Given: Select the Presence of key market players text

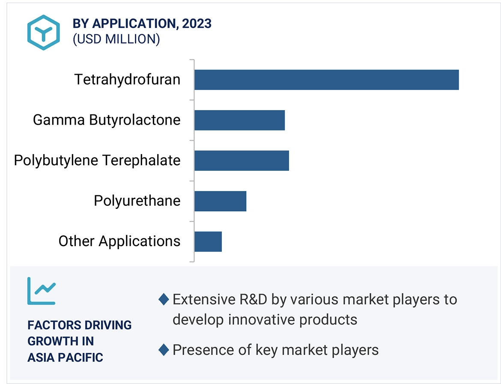Looking at the screenshot, I should [x=275, y=350].
